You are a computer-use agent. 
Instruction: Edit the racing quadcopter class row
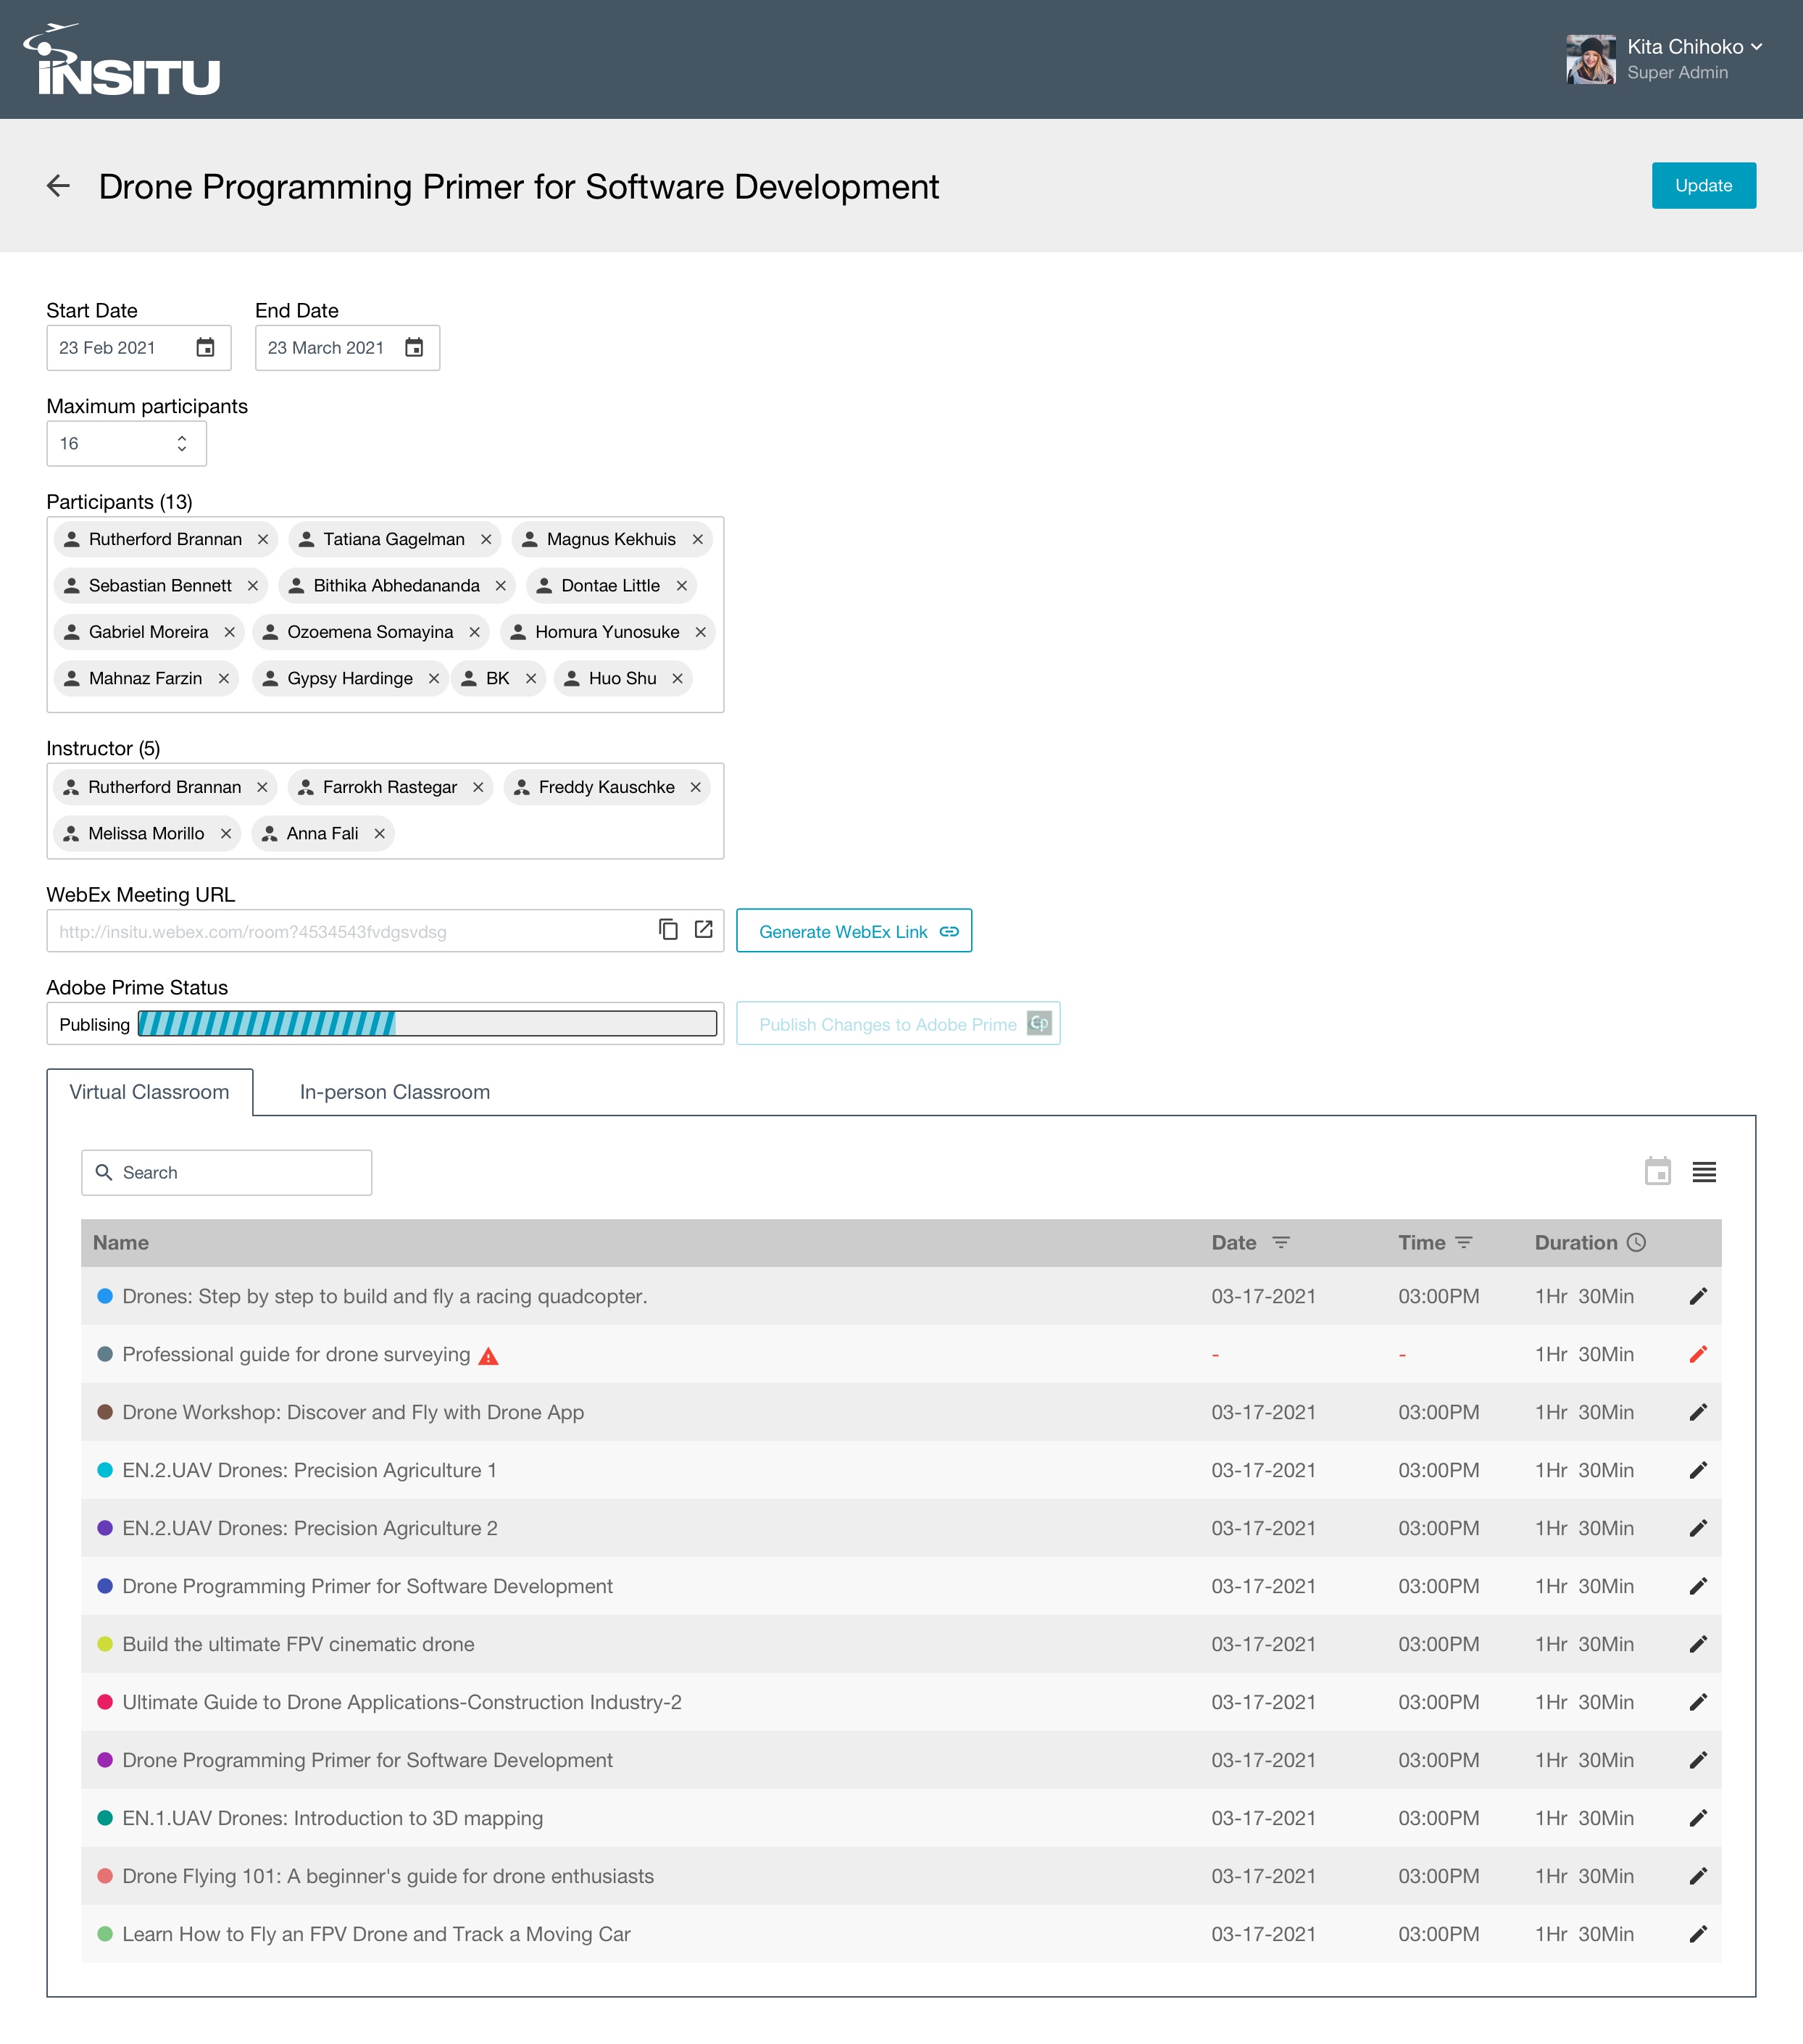click(1698, 1296)
